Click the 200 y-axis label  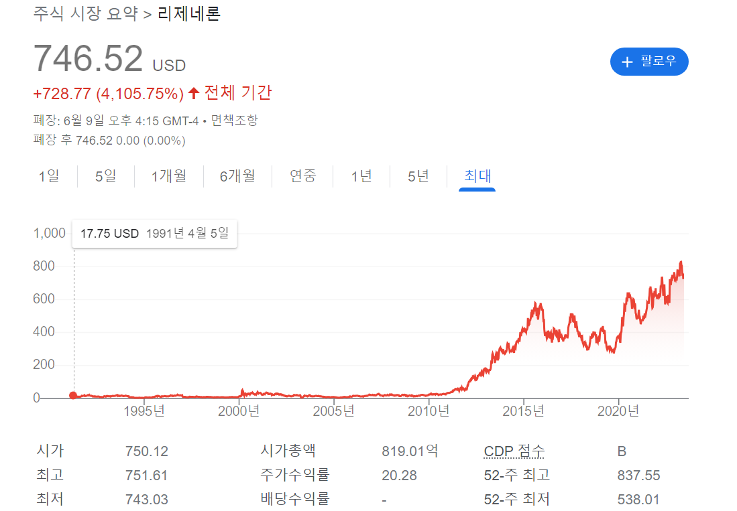(44, 364)
